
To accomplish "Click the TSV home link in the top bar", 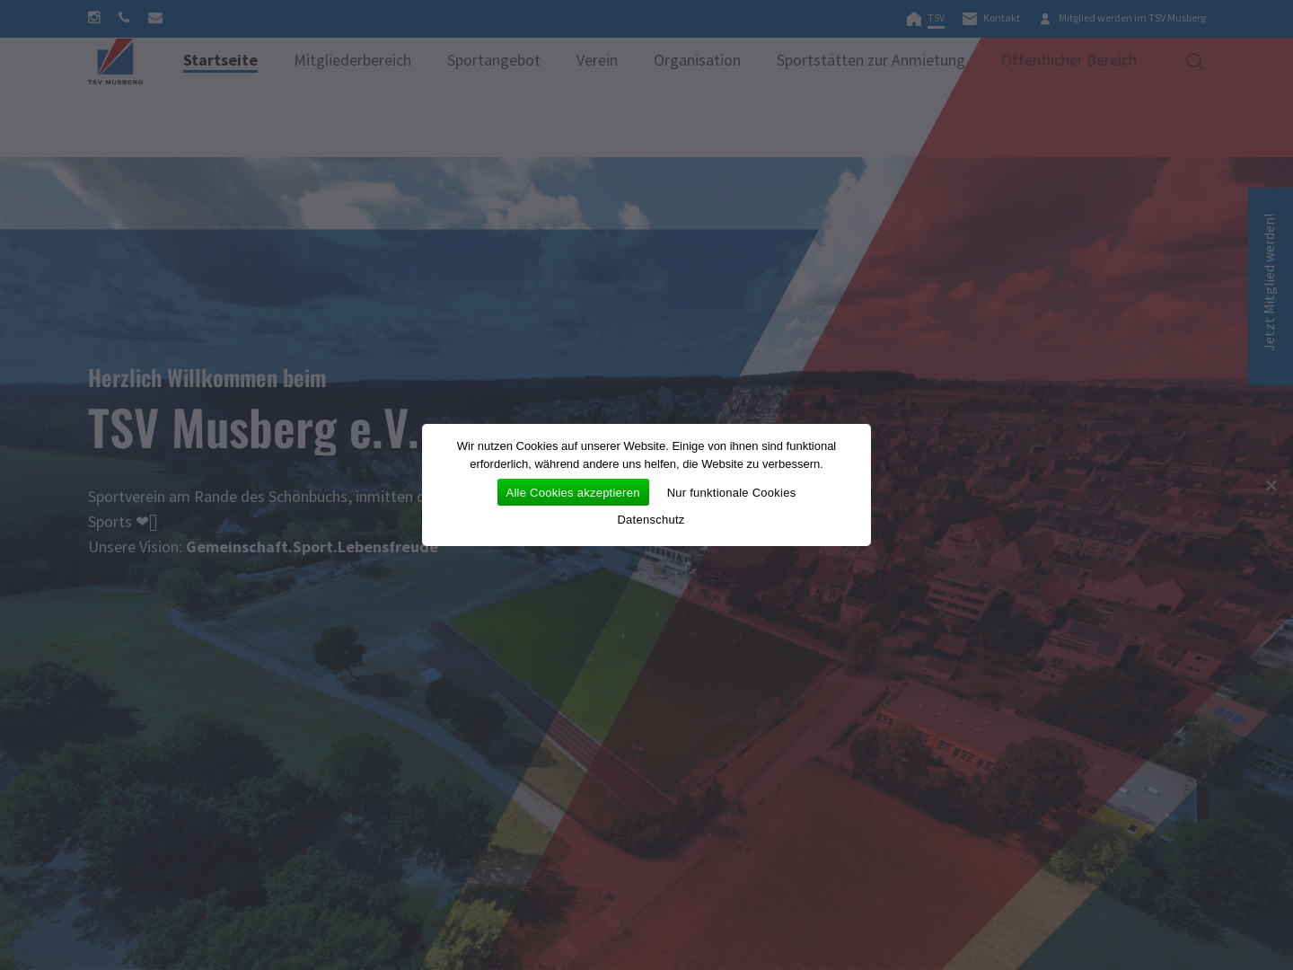I will (926, 18).
